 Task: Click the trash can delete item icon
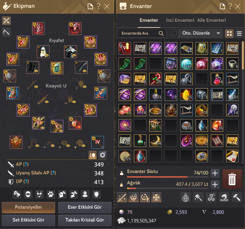pyautogui.click(x=232, y=179)
